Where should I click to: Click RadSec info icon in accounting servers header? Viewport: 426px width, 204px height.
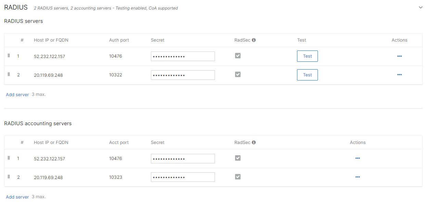[254, 143]
